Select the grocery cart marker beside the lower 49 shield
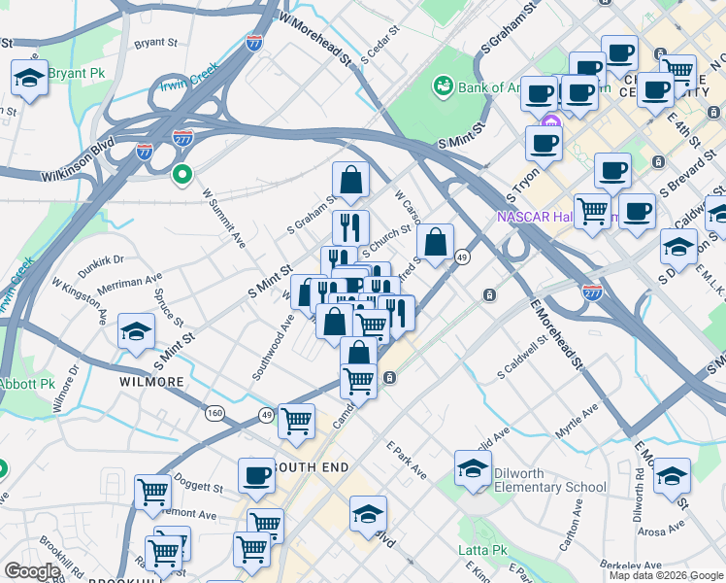726x583 pixels. click(296, 424)
